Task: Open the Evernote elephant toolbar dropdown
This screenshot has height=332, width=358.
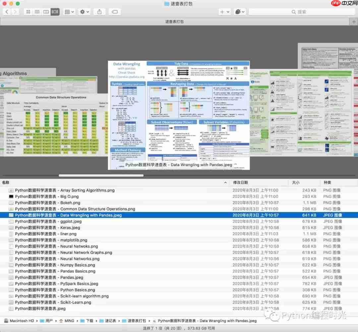Action: coord(240,12)
